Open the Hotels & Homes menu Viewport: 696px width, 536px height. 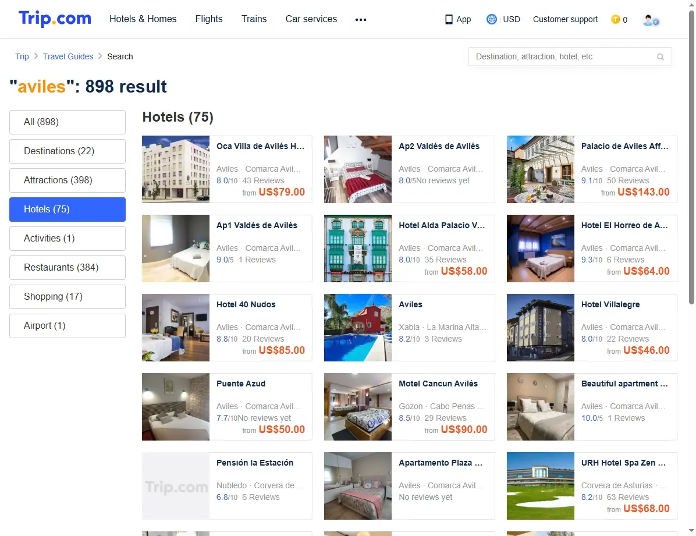tap(143, 19)
